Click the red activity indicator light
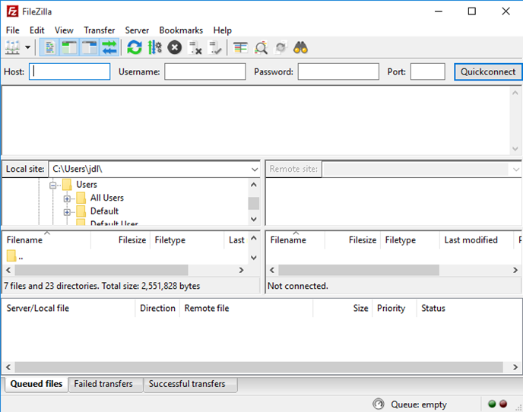The width and height of the screenshot is (523, 412). [x=503, y=404]
